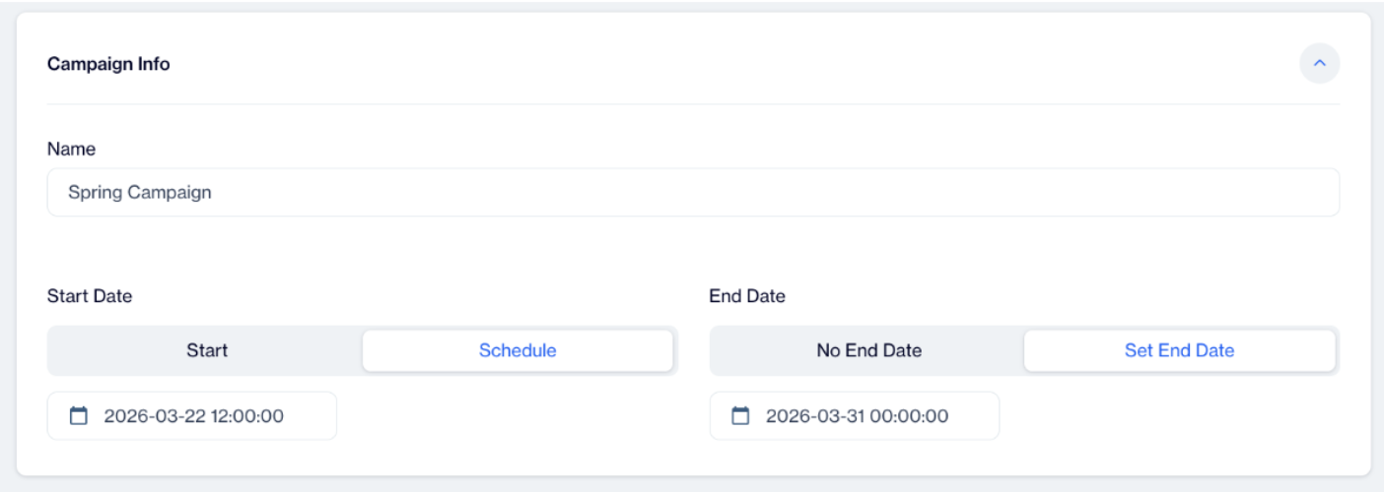Collapse the Campaign Info section chevron
The image size is (1384, 492).
coord(1320,63)
